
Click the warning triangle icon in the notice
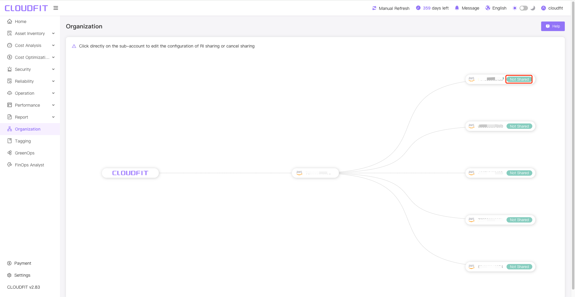(74, 46)
